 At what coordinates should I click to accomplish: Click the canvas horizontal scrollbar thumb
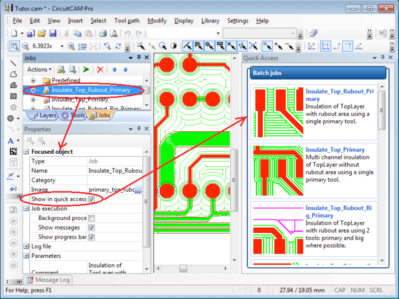pyautogui.click(x=183, y=268)
